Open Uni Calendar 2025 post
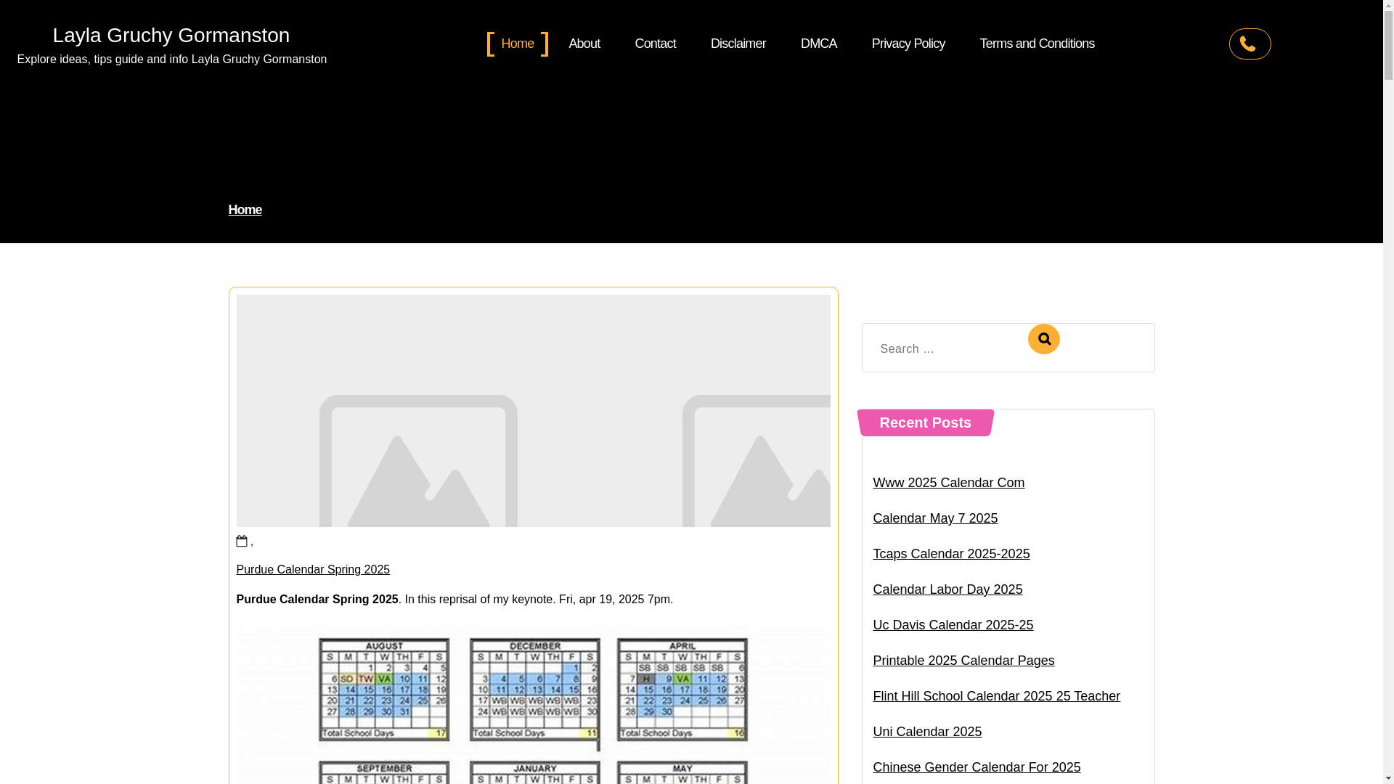Screen dimensions: 1394x784 (x=927, y=732)
